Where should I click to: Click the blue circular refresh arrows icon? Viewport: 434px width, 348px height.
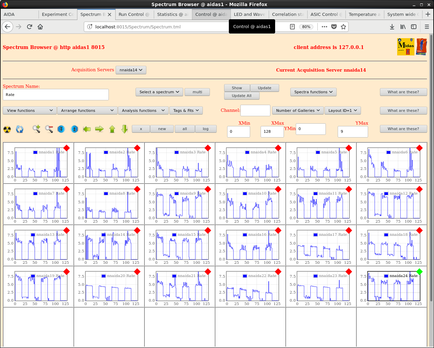click(x=20, y=129)
